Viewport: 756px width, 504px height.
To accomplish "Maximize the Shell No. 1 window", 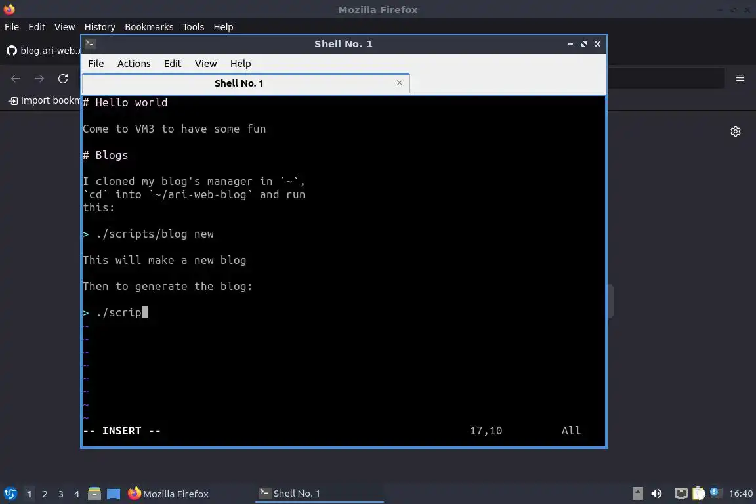I will point(584,44).
